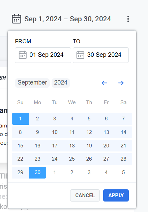Advance to next month with right arrow
The height and width of the screenshot is (212, 148).
[121, 83]
